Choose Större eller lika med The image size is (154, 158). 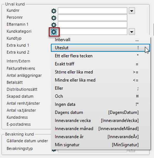point(100,72)
